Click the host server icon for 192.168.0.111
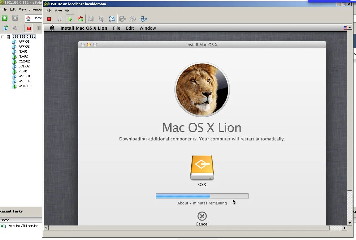356x240 pixels. (8, 36)
